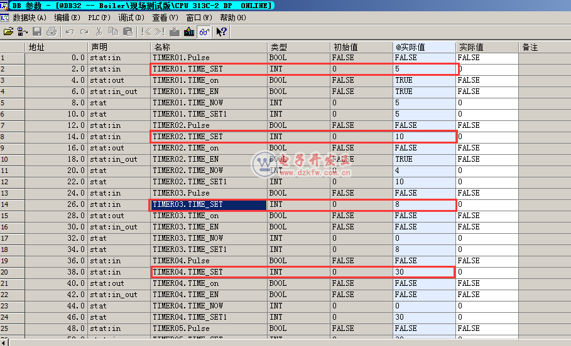Click the Paste clipboard icon
This screenshot has height=346, width=571.
tap(128, 31)
